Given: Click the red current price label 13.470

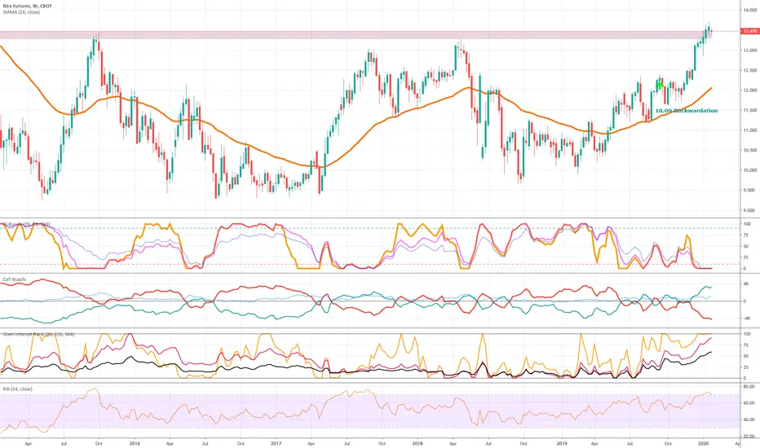Looking at the screenshot, I should click(x=749, y=31).
